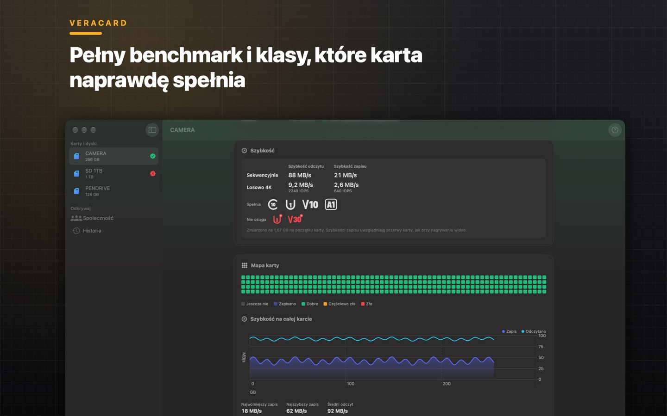The height and width of the screenshot is (416, 667).
Task: Click the 9,2 MB/s random read value
Action: (x=301, y=185)
